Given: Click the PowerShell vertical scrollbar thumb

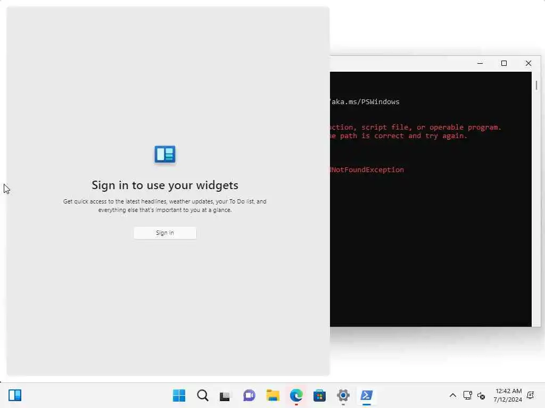Looking at the screenshot, I should [536, 86].
